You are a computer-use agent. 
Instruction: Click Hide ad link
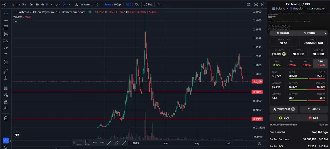(x=323, y=125)
